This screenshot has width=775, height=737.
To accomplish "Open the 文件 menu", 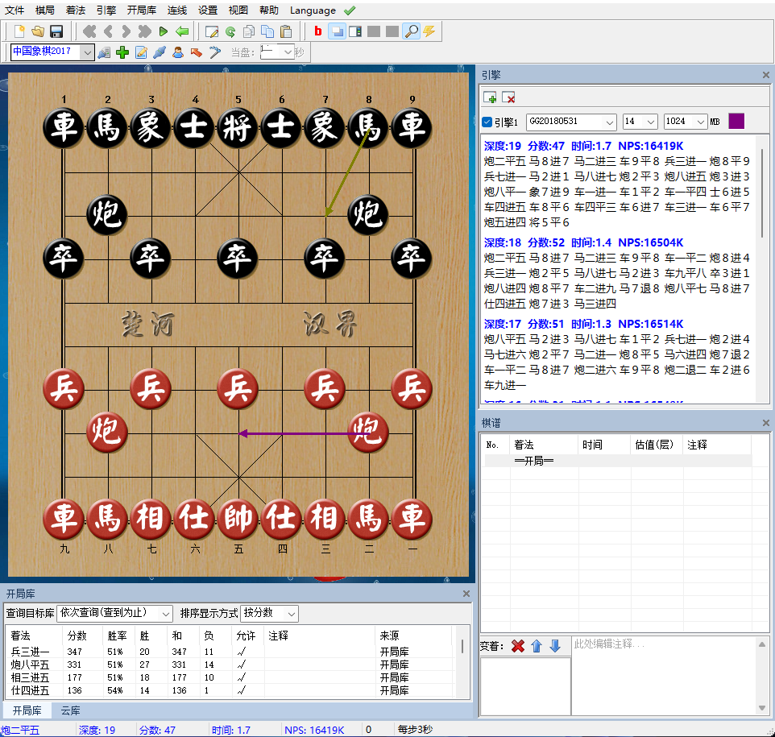I will pyautogui.click(x=15, y=10).
